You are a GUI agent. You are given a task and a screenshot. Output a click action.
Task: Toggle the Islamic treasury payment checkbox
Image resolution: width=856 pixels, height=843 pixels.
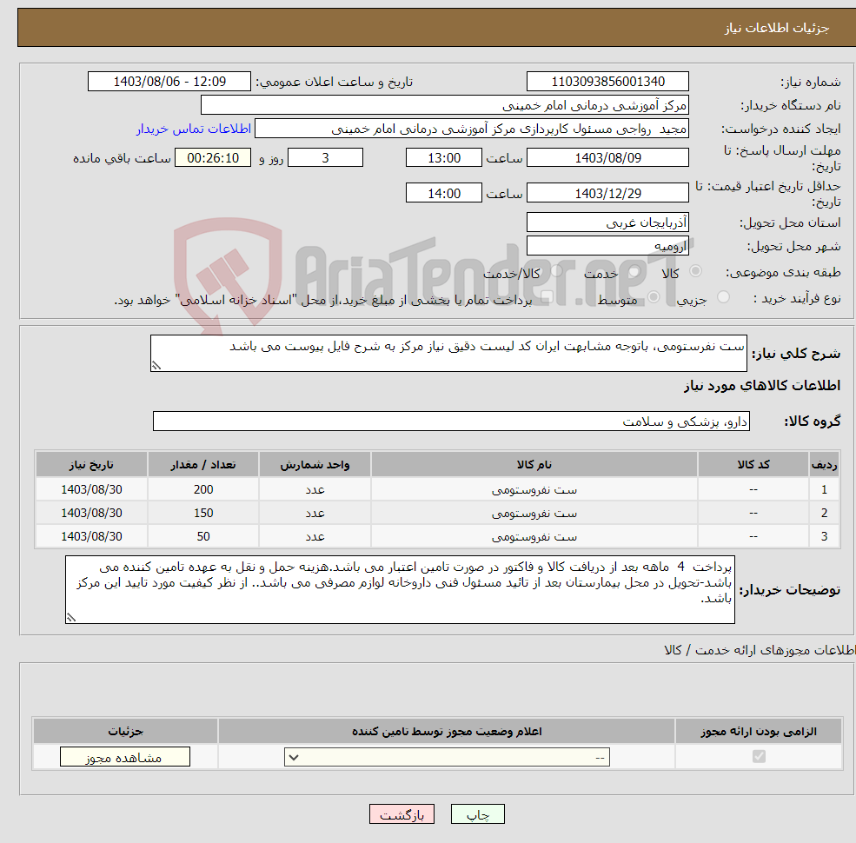click(547, 297)
